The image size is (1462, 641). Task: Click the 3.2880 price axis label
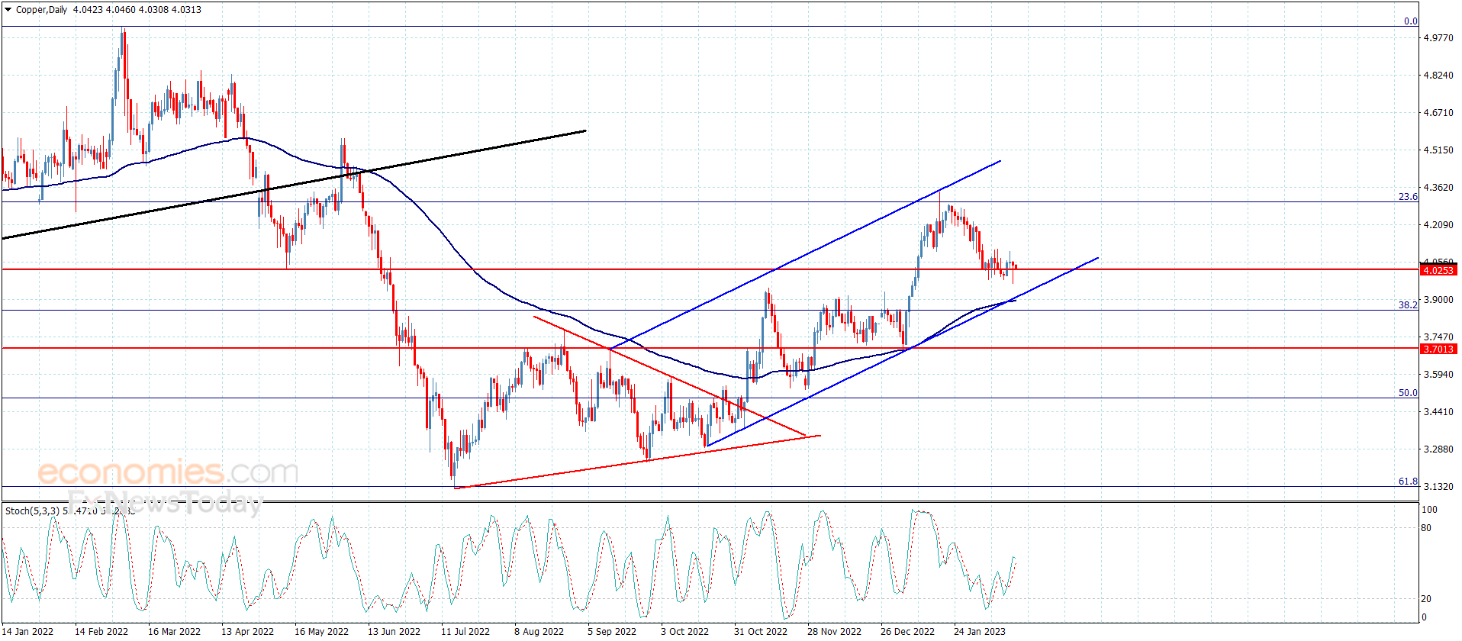pos(1438,449)
